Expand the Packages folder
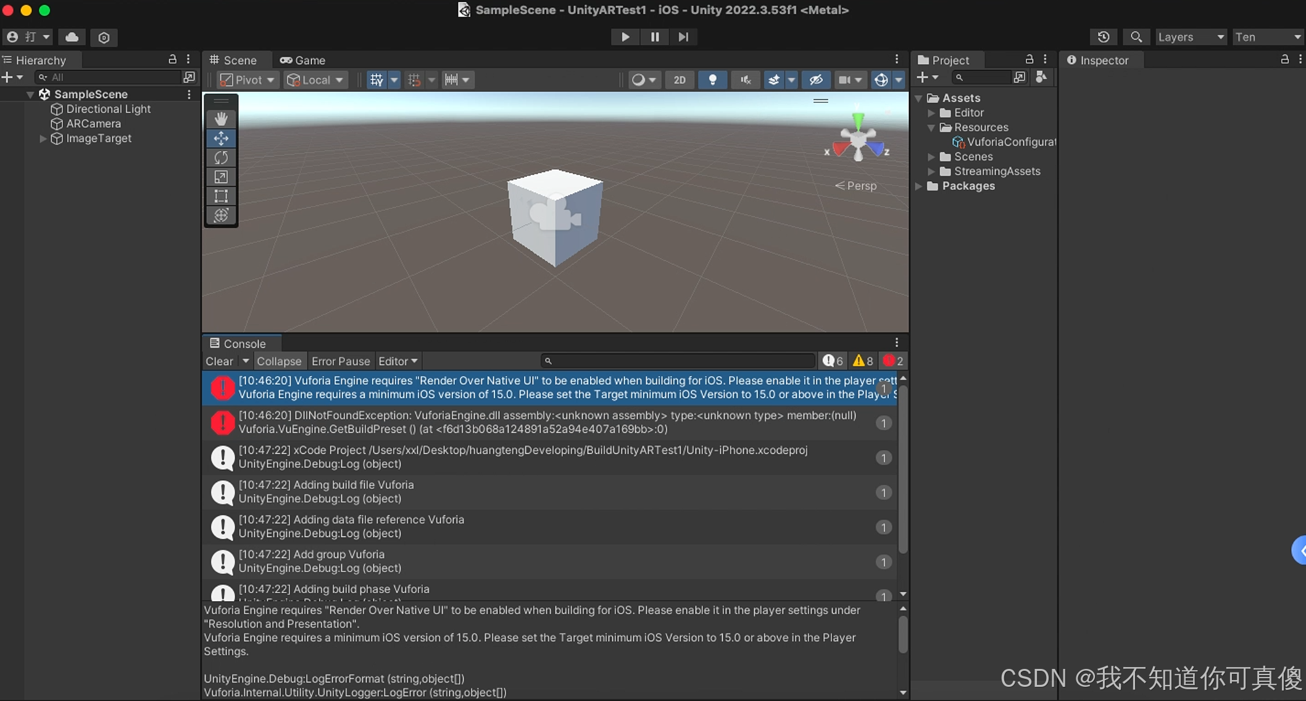 click(x=918, y=186)
